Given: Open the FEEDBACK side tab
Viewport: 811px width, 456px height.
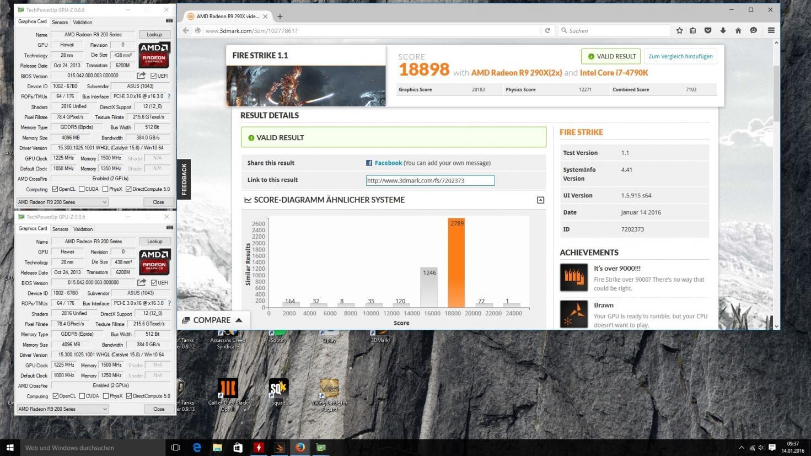Looking at the screenshot, I should point(184,179).
